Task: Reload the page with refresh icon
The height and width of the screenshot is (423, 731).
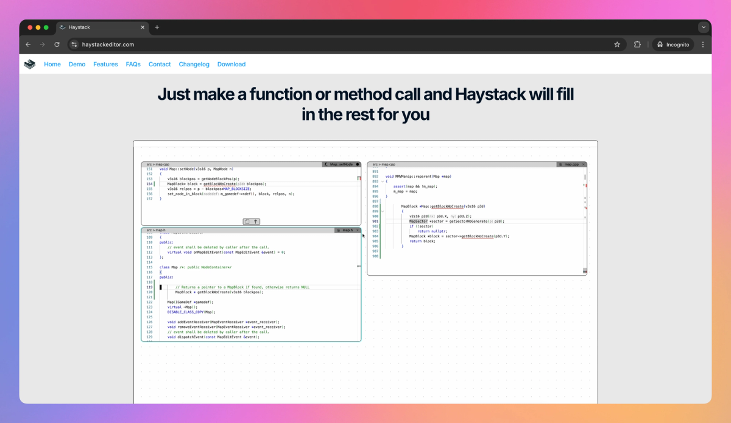Action: 57,44
